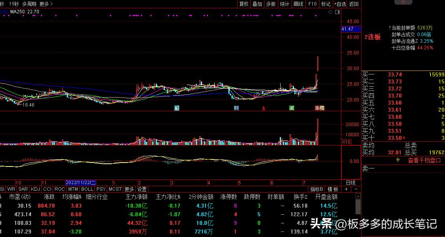Image resolution: width=445 pixels, height=237 pixels.
Task: Open the 统计 statistics function
Action: [285, 4]
